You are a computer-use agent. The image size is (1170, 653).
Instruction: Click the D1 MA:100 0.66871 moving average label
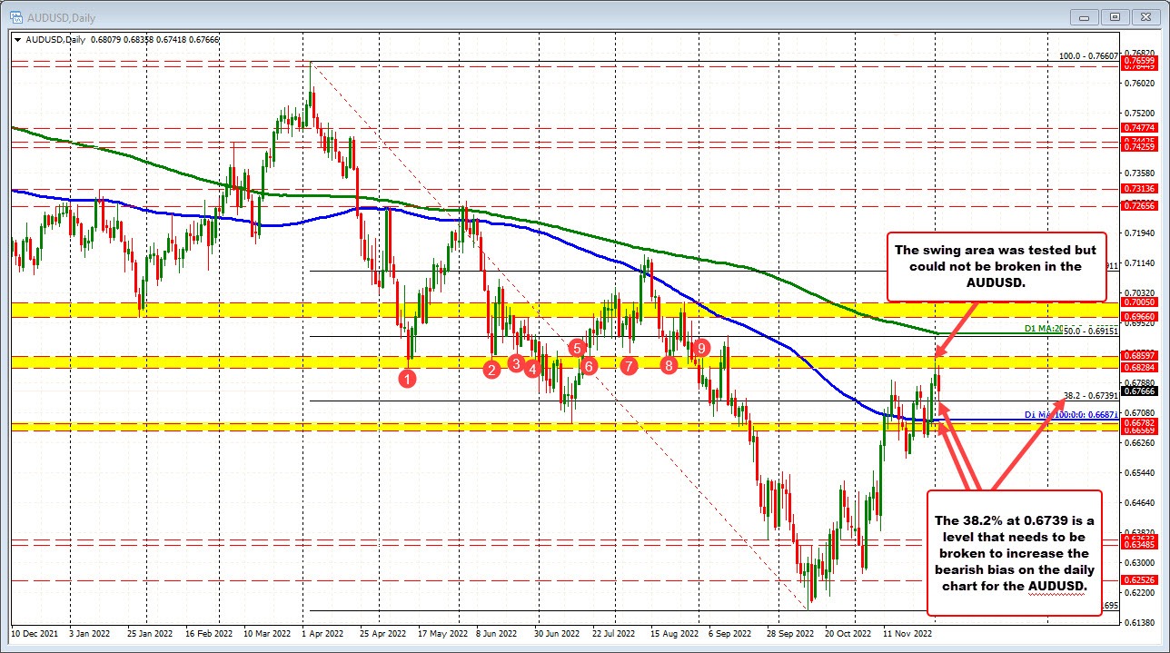(x=1072, y=415)
